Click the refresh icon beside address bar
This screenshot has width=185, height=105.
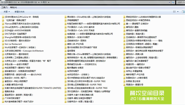(173, 2)
